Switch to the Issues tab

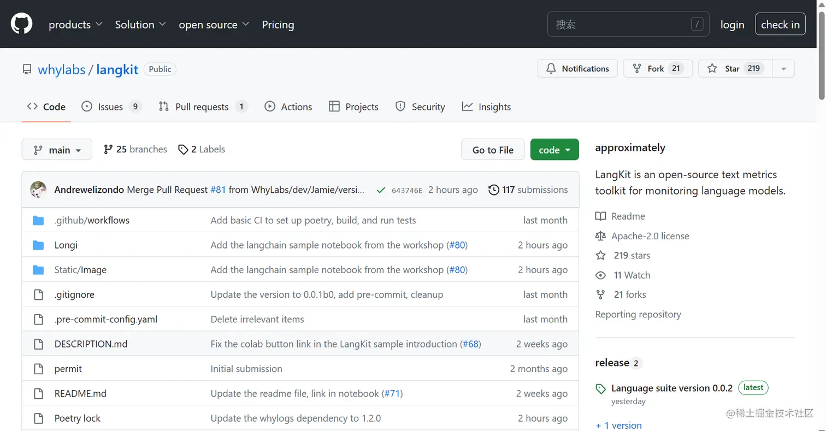point(111,107)
